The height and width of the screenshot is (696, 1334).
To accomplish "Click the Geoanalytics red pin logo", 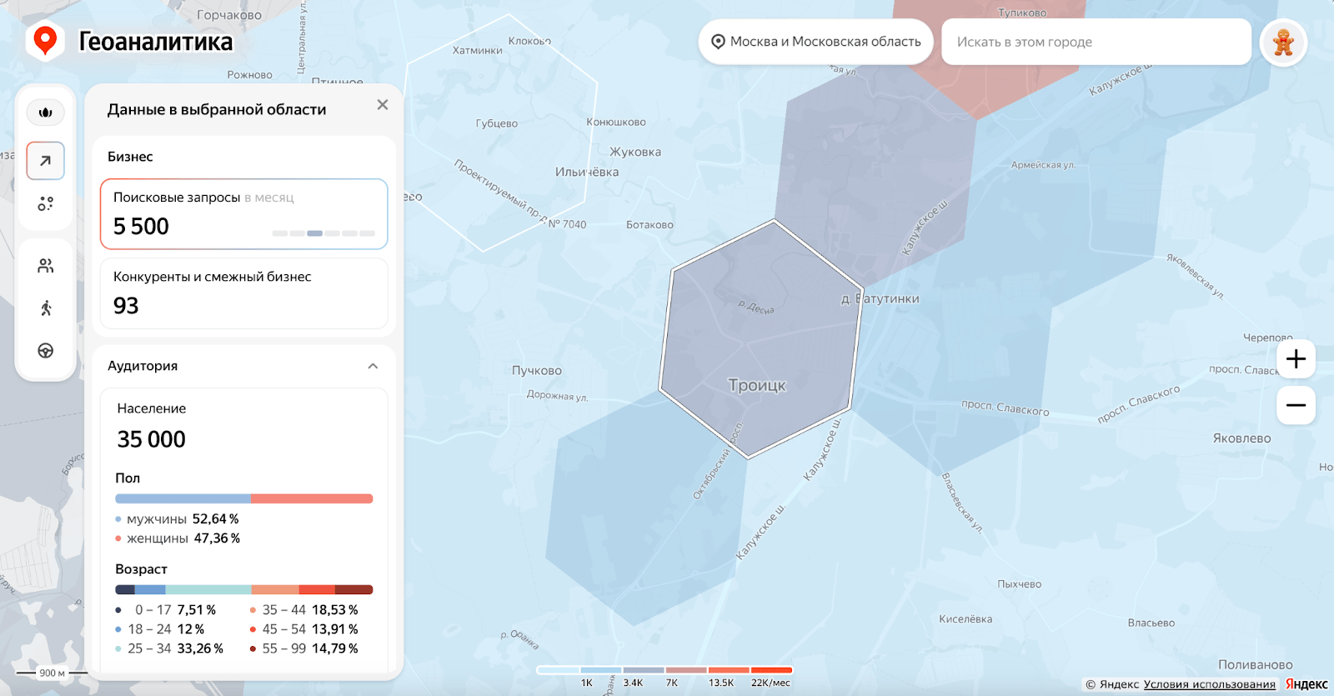I will (45, 41).
